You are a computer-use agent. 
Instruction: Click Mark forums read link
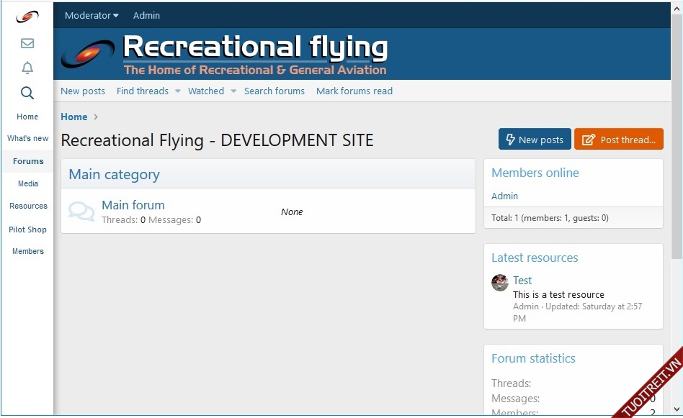pos(354,91)
